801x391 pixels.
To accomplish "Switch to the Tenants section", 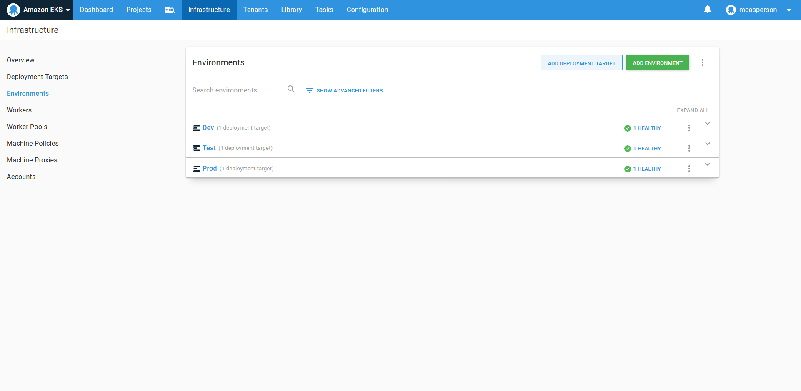I will (x=255, y=10).
